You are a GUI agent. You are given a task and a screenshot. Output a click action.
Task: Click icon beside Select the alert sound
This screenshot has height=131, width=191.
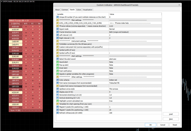click(x=57, y=59)
